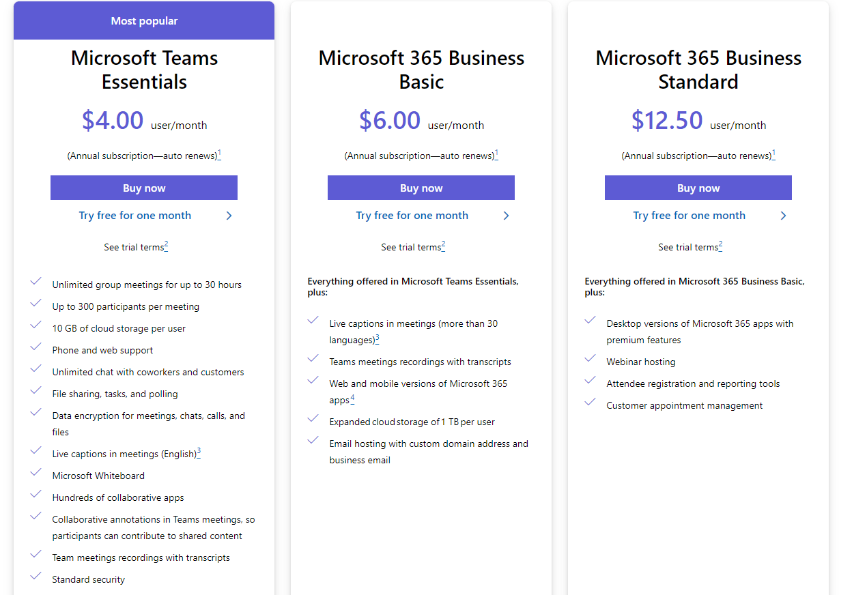Click the checkmark beside "Webinar hosting"
Image resolution: width=867 pixels, height=595 pixels.
(590, 358)
